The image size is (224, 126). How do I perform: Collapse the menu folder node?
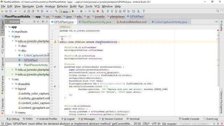(x=13, y=112)
